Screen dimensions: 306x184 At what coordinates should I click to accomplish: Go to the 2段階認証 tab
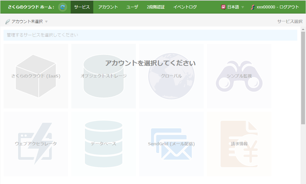click(x=156, y=7)
